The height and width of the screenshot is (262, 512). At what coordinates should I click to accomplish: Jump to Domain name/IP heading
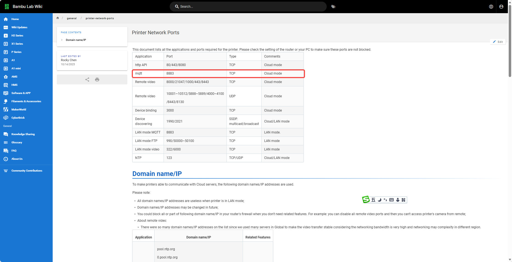click(x=157, y=174)
